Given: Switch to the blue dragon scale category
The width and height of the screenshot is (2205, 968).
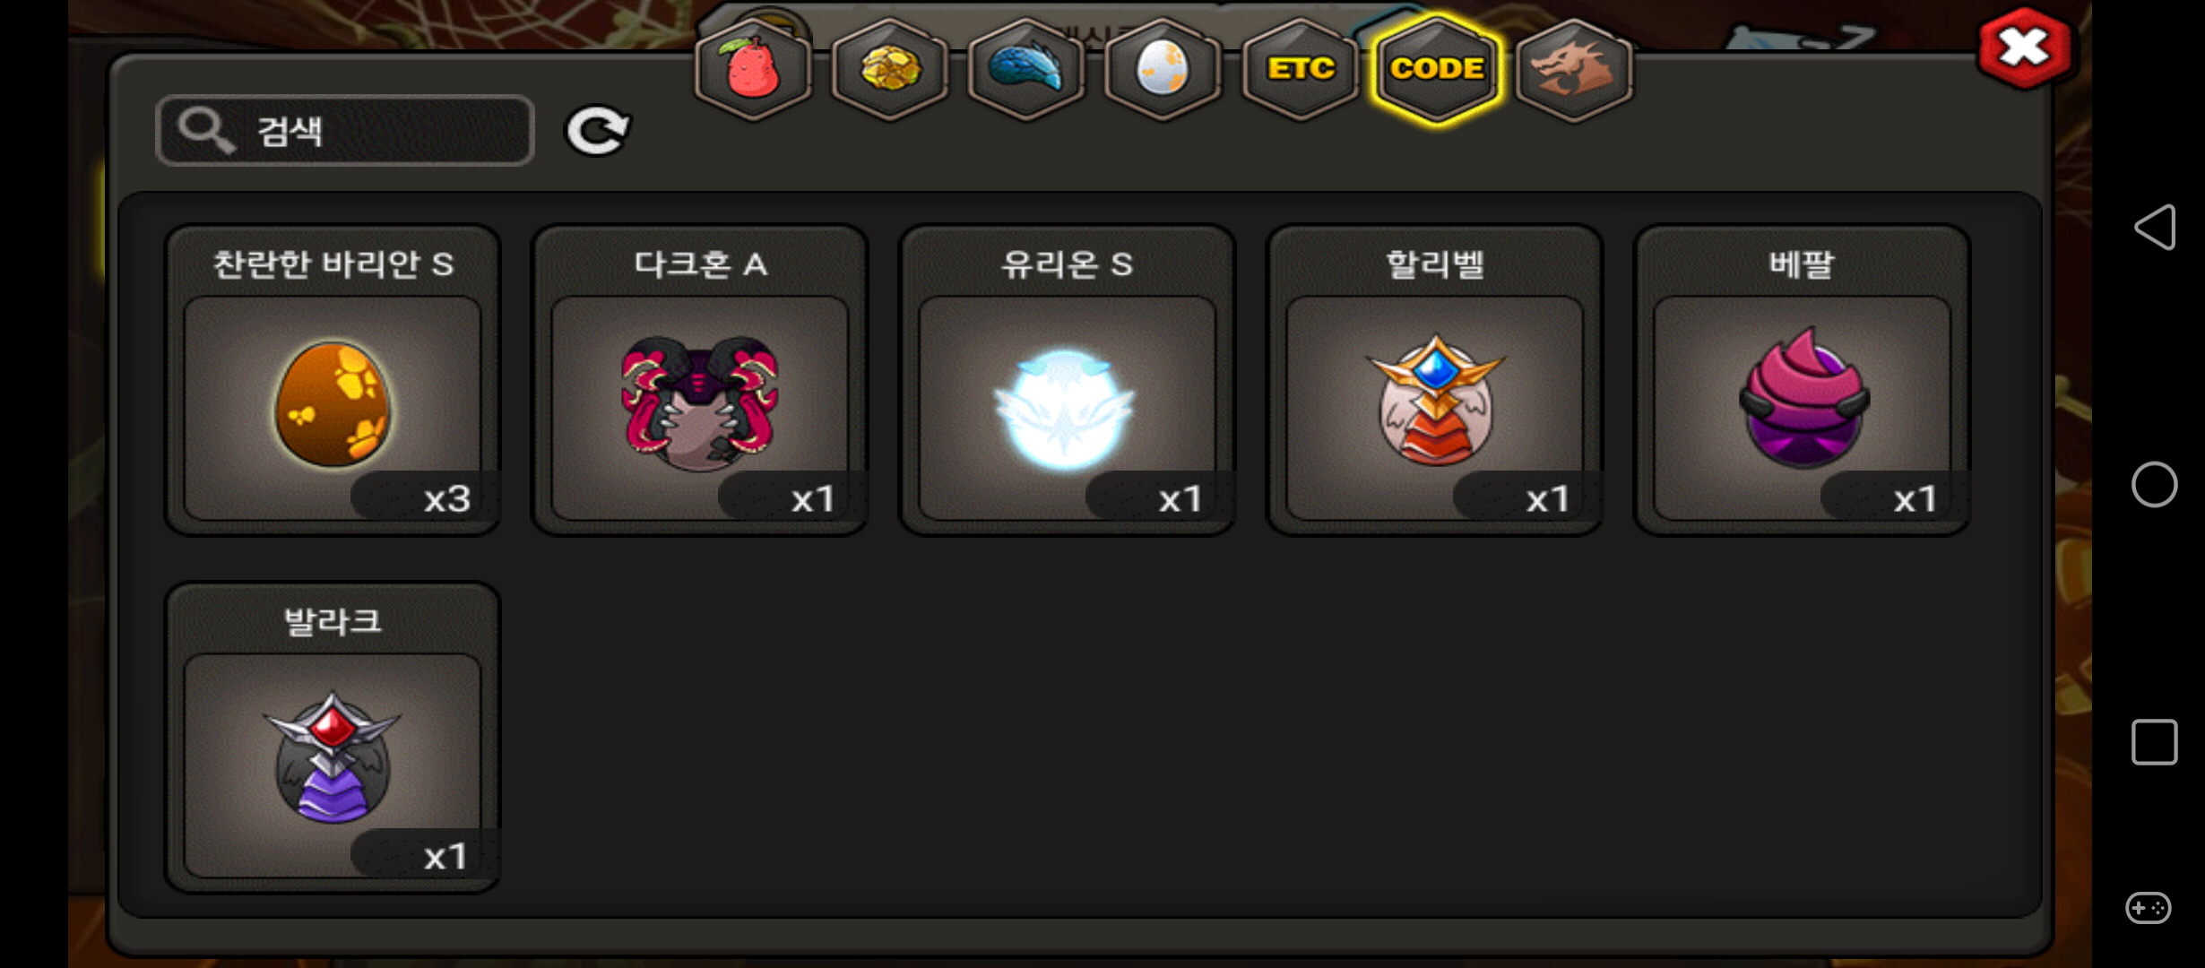Looking at the screenshot, I should pos(1026,69).
